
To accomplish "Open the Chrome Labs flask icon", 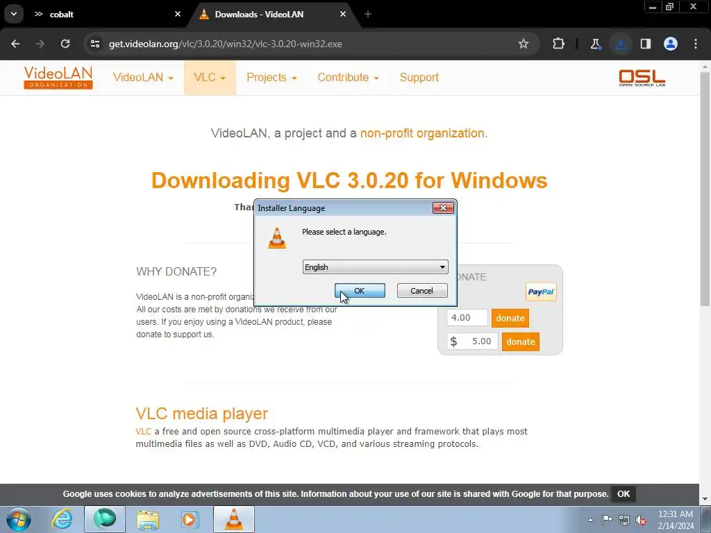I will (x=595, y=44).
